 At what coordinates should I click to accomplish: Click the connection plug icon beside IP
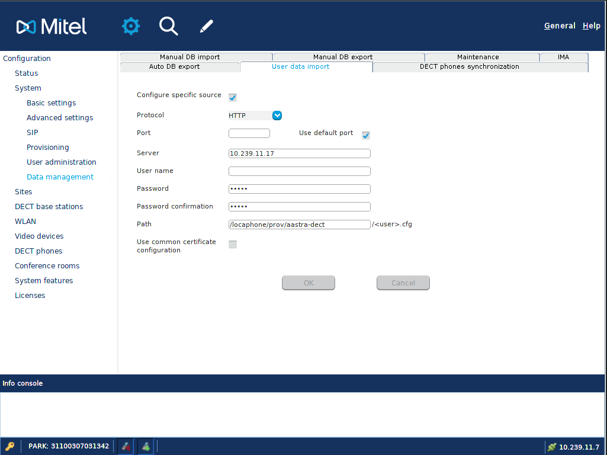click(552, 447)
